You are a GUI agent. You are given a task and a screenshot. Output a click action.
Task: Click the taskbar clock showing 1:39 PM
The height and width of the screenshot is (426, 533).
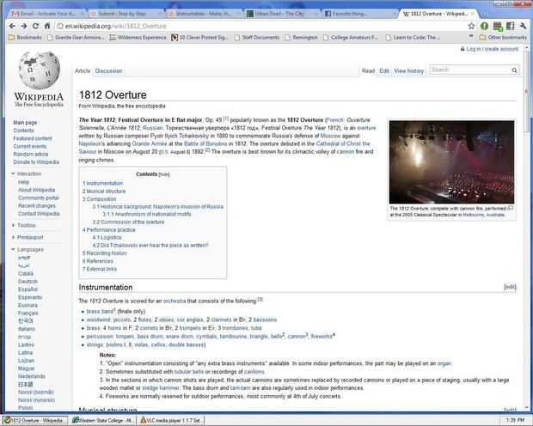pyautogui.click(x=515, y=420)
